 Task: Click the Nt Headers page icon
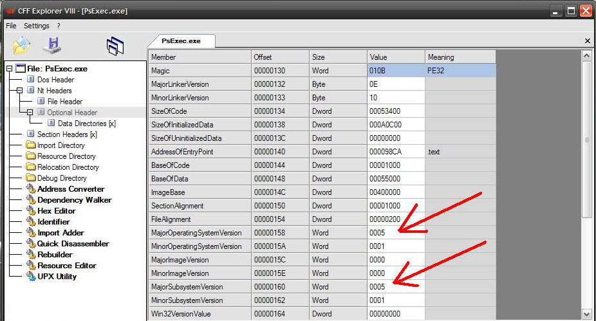pos(31,91)
